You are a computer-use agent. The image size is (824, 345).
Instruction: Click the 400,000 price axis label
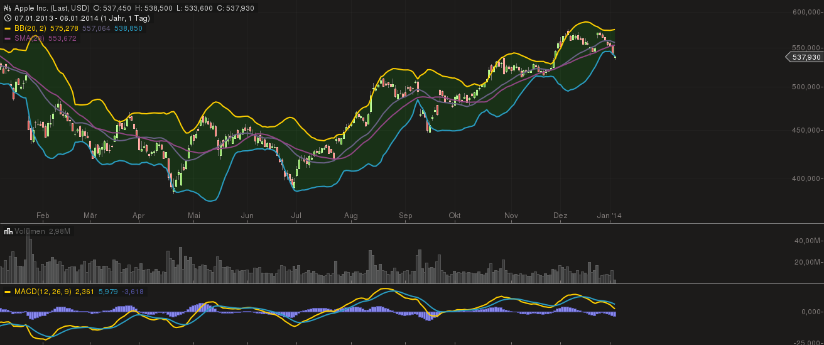coord(807,178)
